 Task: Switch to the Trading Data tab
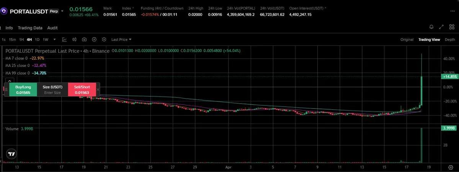tap(30, 28)
